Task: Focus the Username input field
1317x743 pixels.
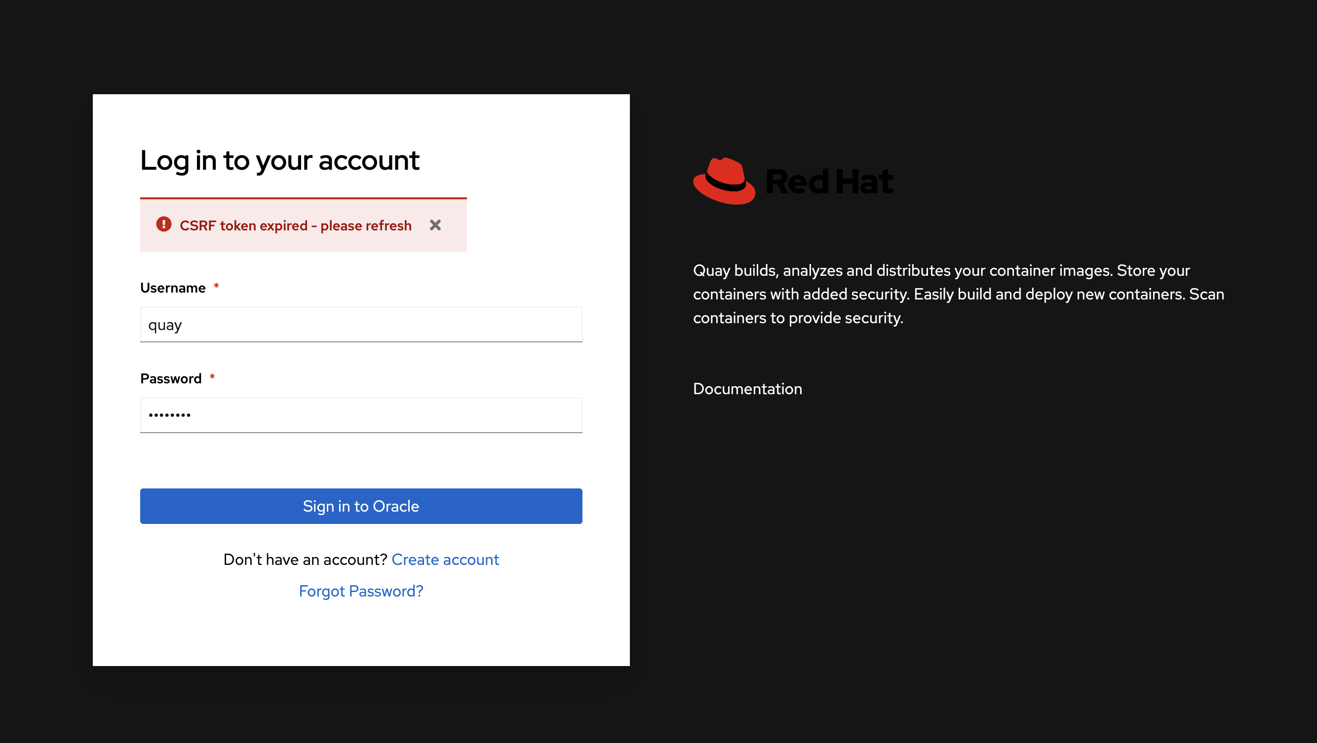Action: (x=361, y=325)
